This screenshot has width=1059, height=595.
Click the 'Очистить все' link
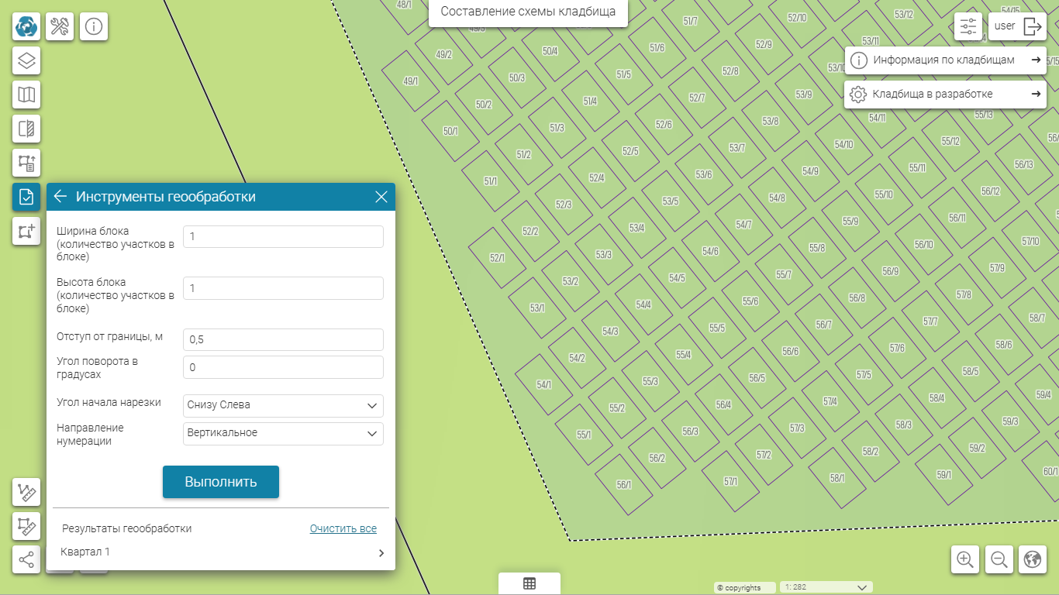coord(343,528)
